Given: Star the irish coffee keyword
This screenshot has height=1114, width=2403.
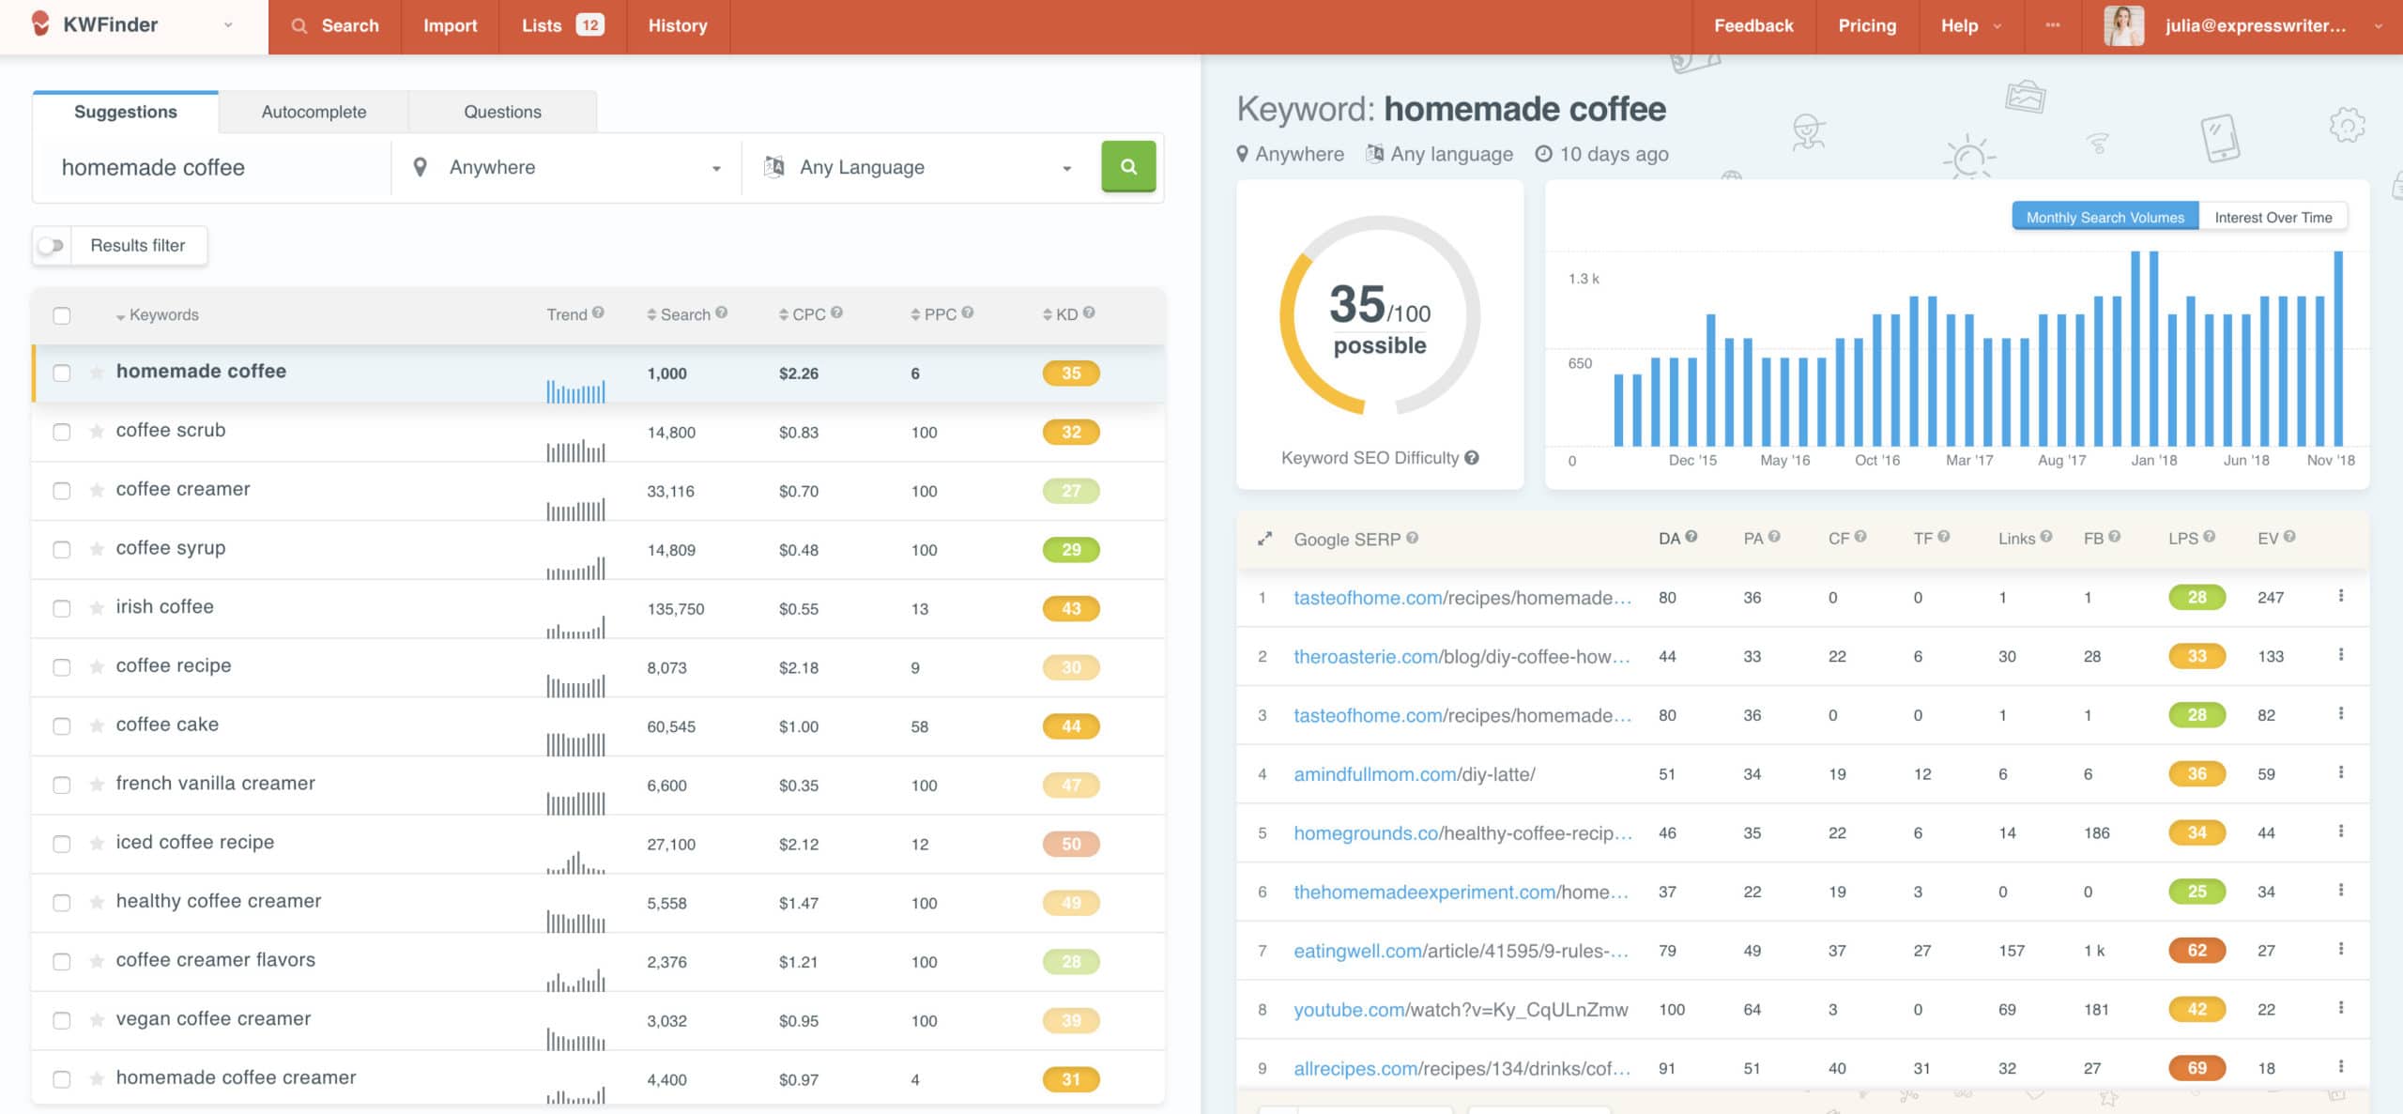Looking at the screenshot, I should coord(97,607).
